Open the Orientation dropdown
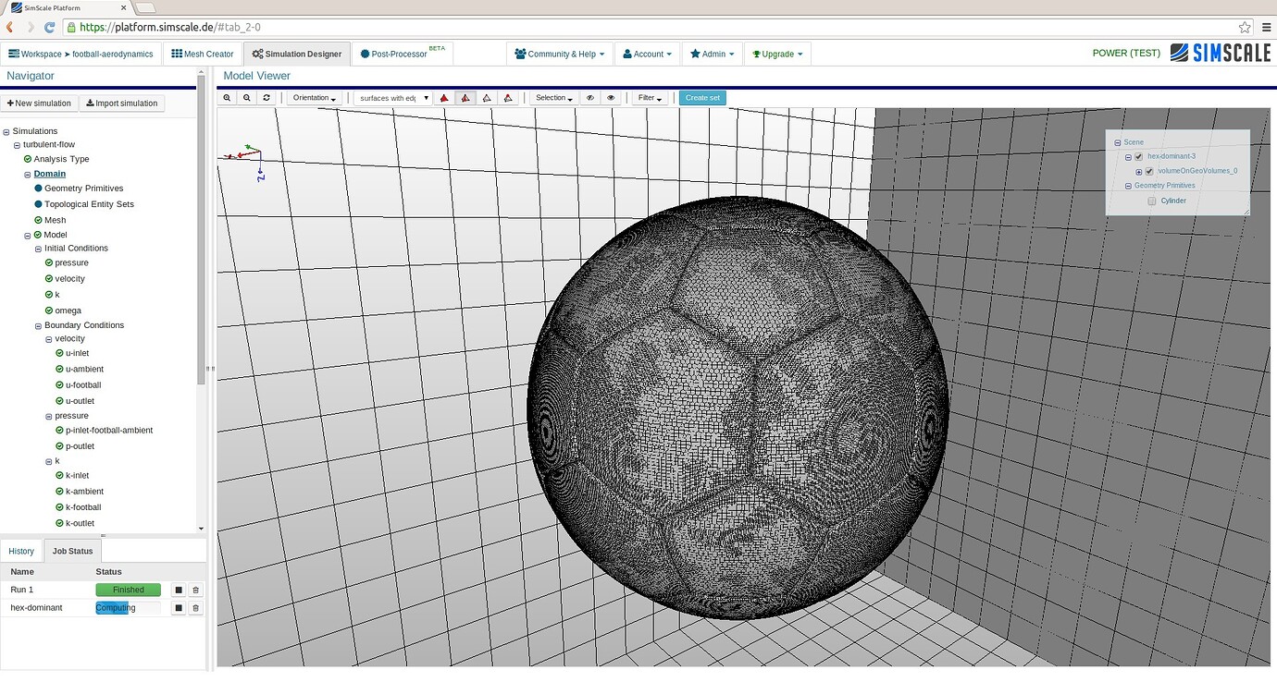Viewport: 1277px width, 682px height. pyautogui.click(x=314, y=97)
